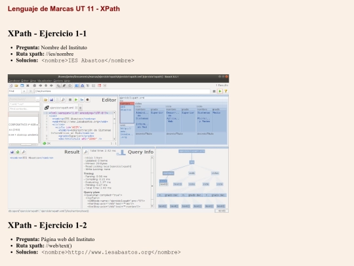Toggle the Tree view icon in BaseX toolbar
This screenshot has height=266, width=354.
pyautogui.click(x=88, y=86)
